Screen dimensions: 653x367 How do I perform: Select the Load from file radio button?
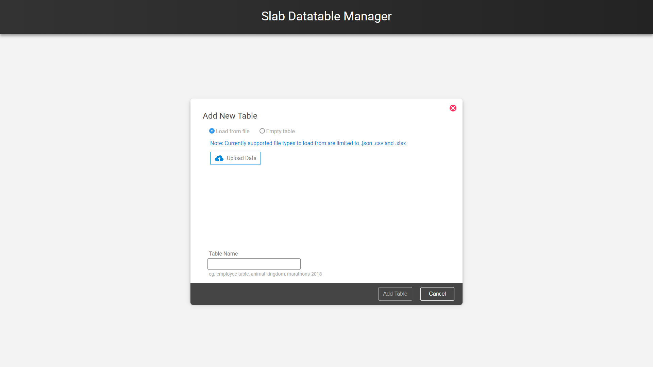click(x=212, y=131)
